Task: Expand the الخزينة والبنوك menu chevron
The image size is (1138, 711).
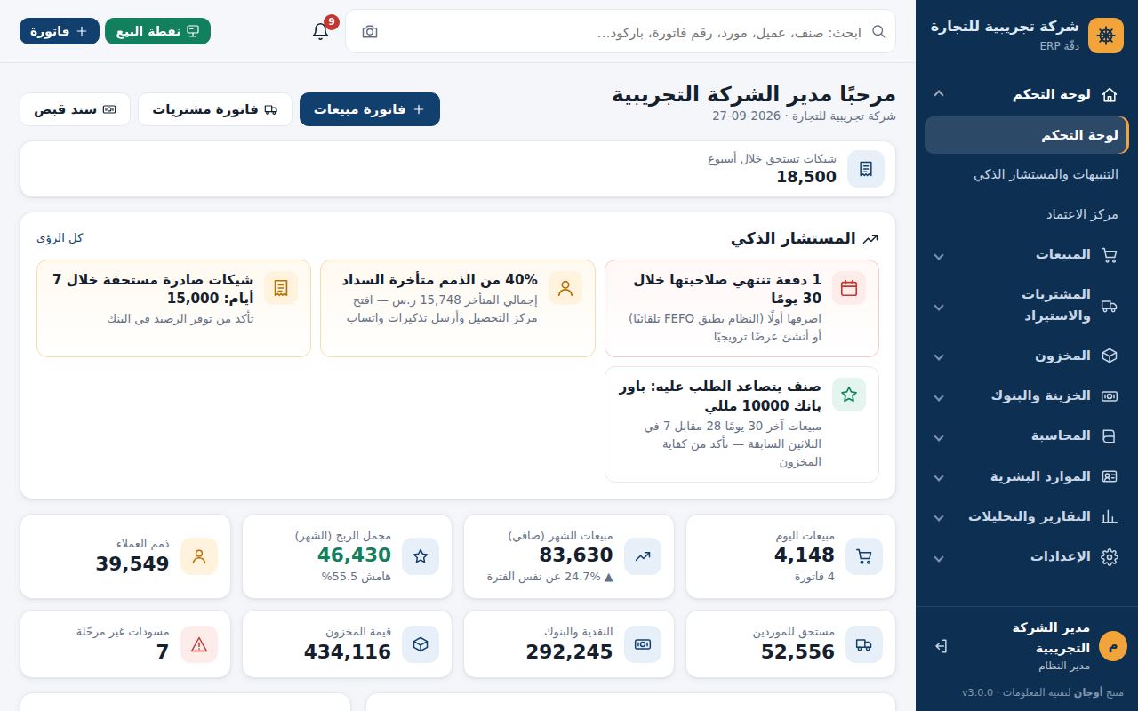Action: (x=938, y=397)
